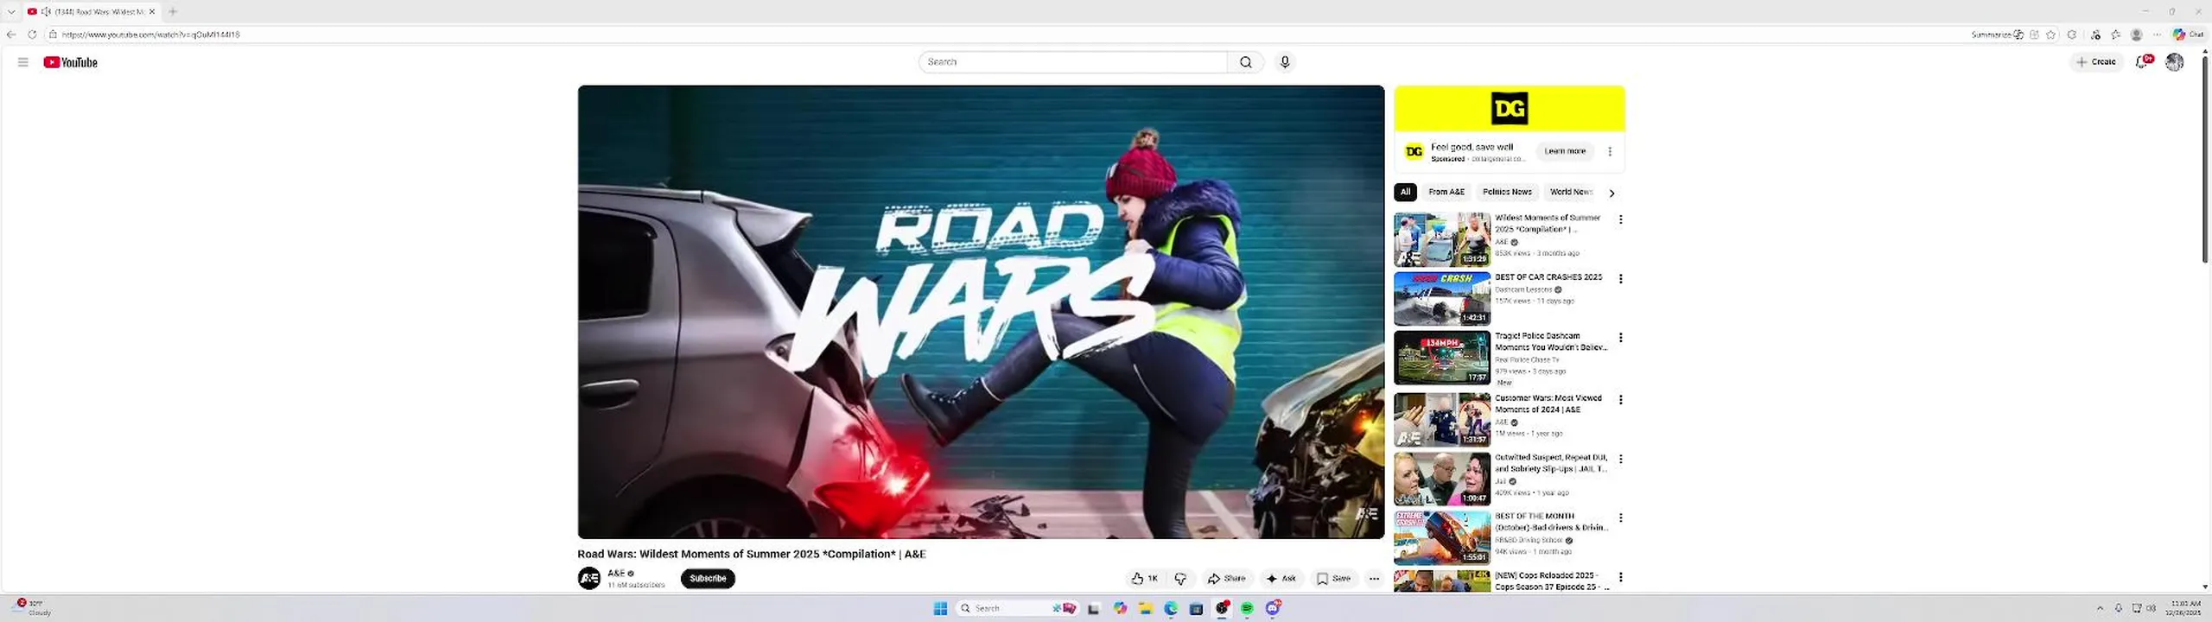
Task: Click the Windows taskbar search box
Action: (1017, 608)
